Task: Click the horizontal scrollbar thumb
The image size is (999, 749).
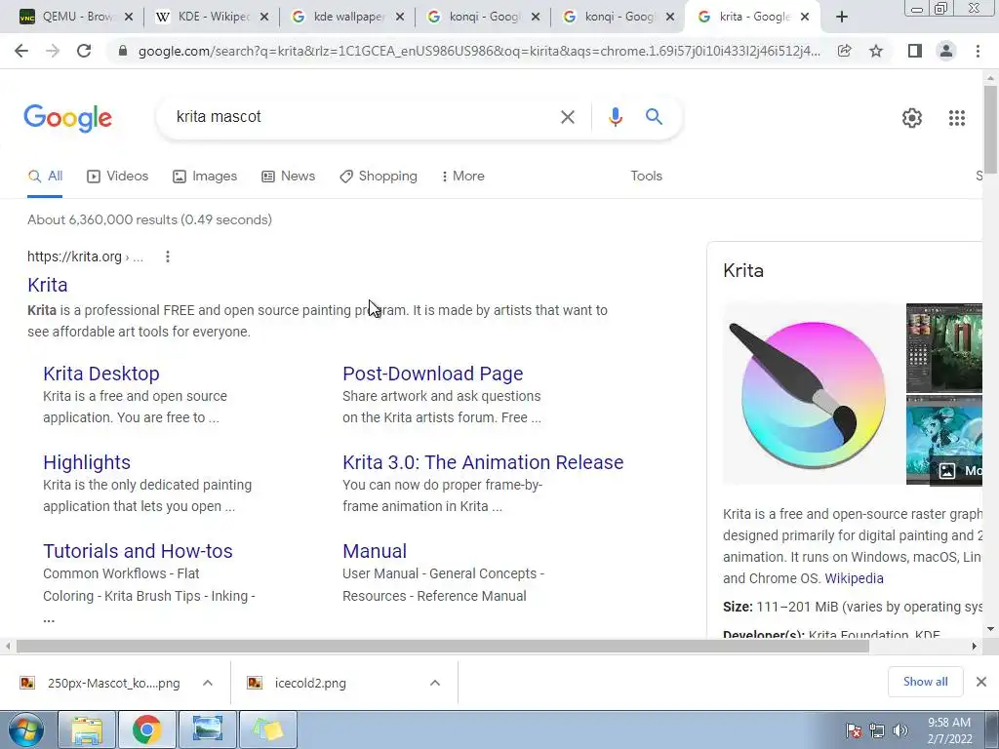Action: tap(443, 647)
